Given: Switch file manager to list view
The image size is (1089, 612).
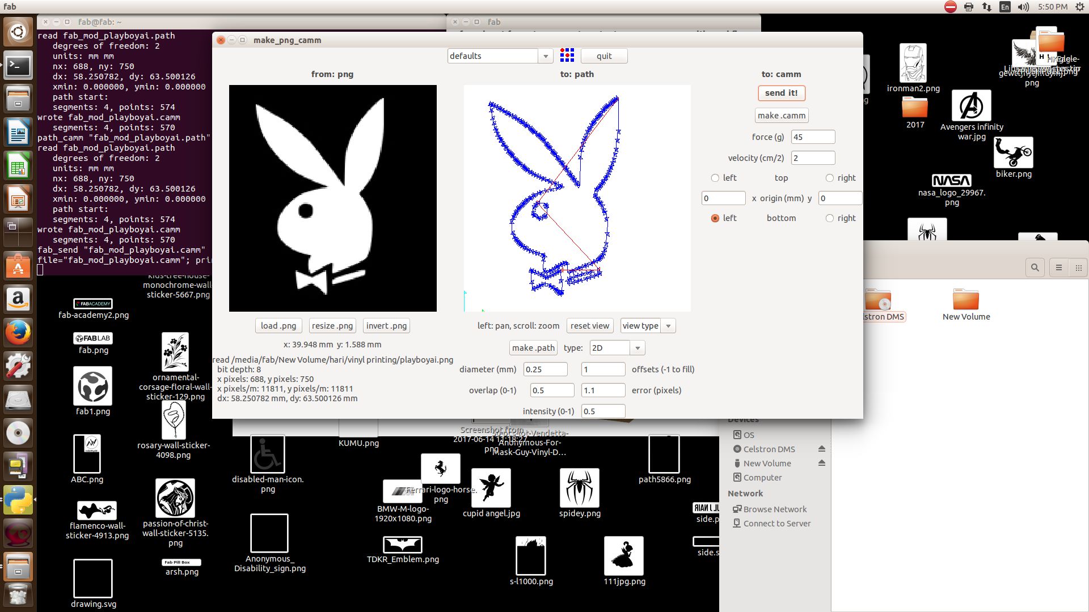Looking at the screenshot, I should [1058, 268].
